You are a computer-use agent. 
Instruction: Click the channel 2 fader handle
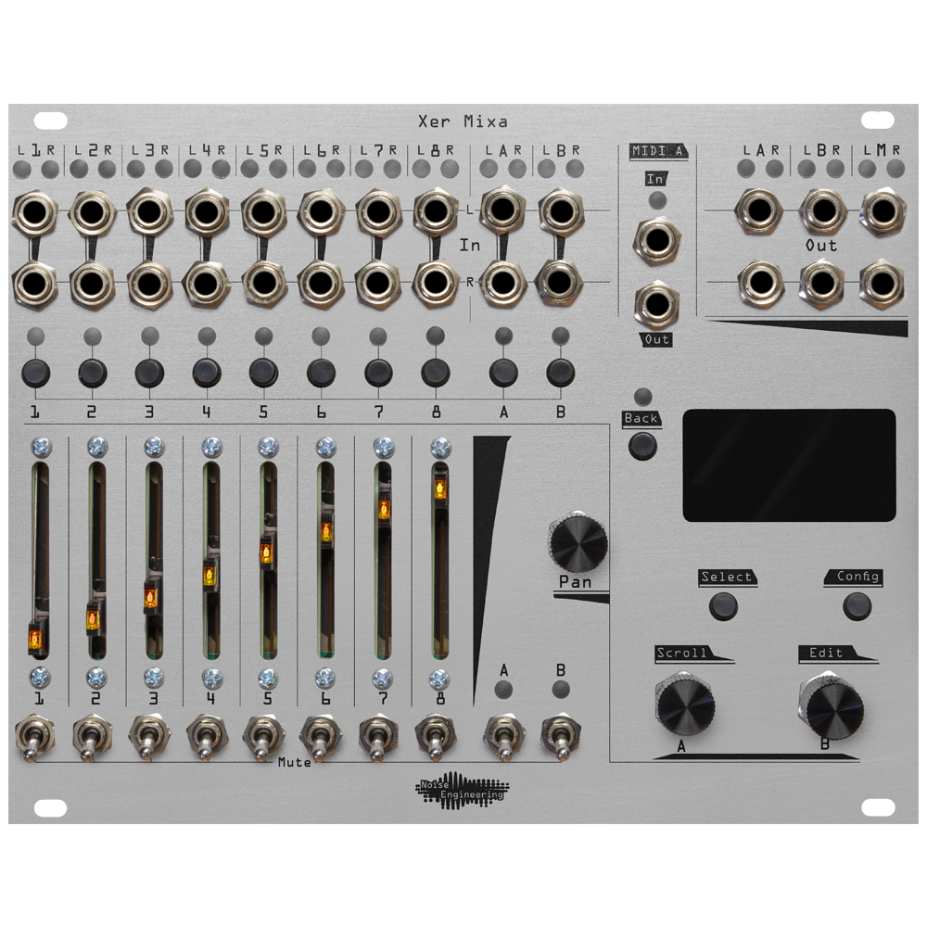coord(94,619)
